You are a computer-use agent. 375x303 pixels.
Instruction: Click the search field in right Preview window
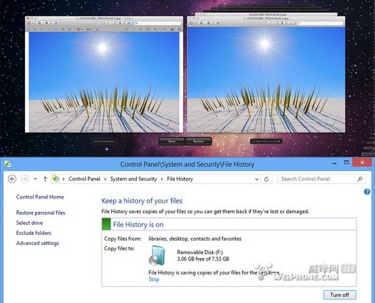[319, 23]
